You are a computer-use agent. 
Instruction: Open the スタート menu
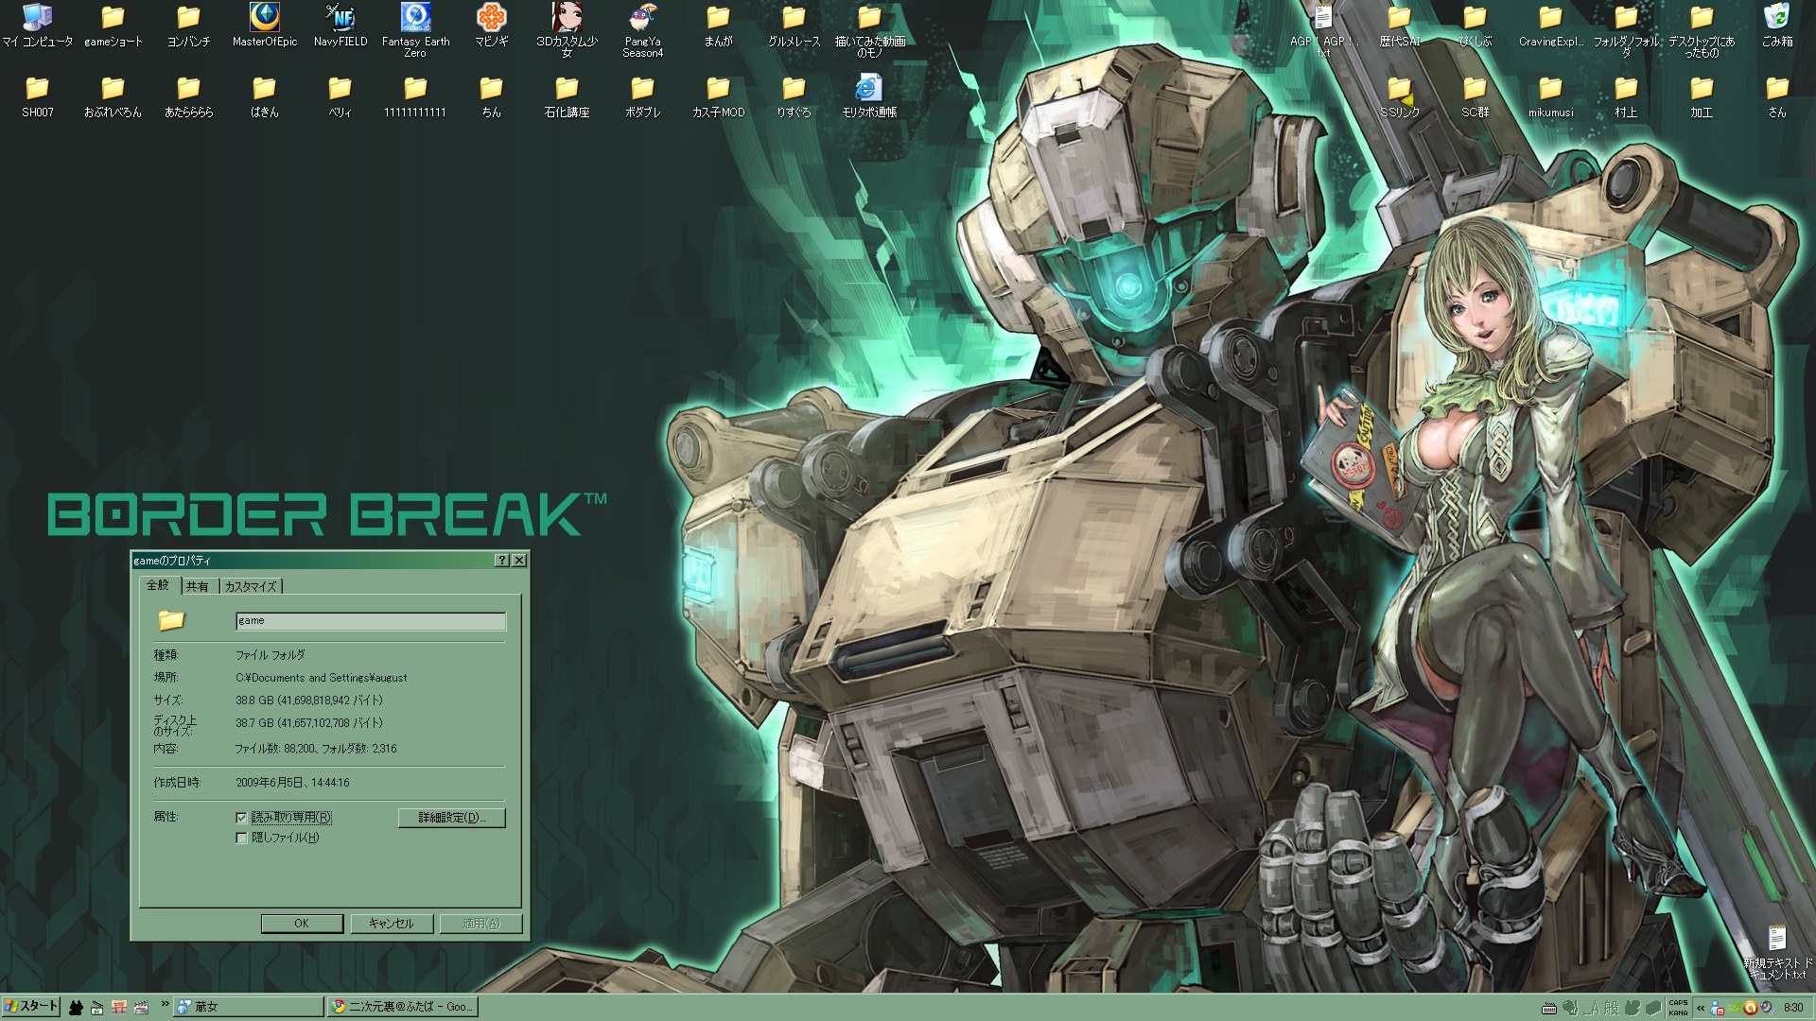(x=31, y=1008)
